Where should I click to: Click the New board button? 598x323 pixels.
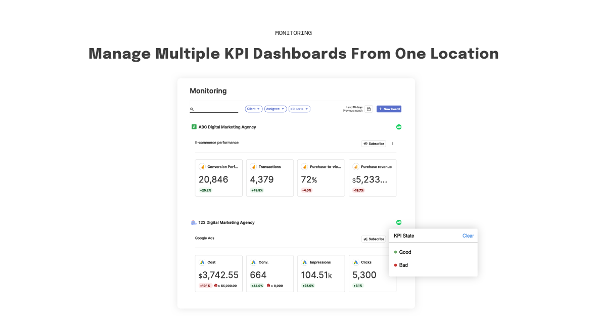tap(389, 109)
